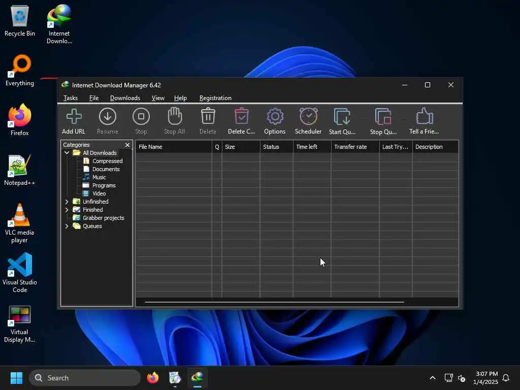Sort by File Name column header

click(174, 147)
